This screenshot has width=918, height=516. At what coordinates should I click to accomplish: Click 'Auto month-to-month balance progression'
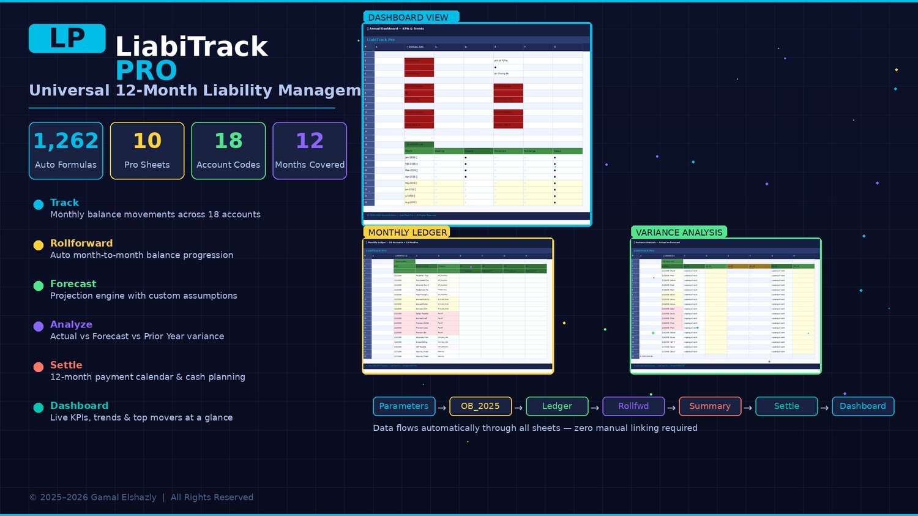(141, 255)
